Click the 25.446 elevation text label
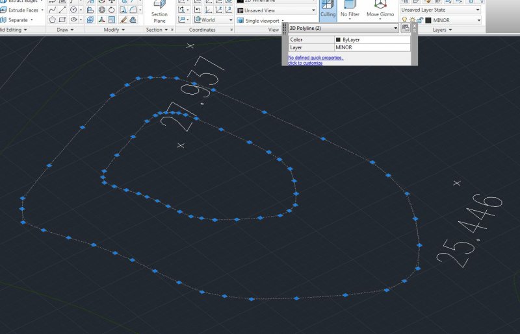 pos(469,231)
